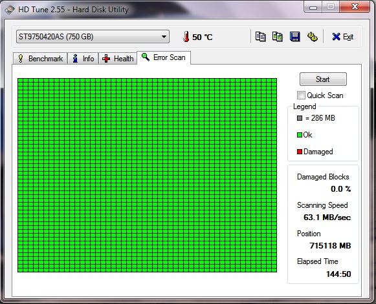Open the options gears icon
Viewport: 376px width, 304px height.
[312, 37]
